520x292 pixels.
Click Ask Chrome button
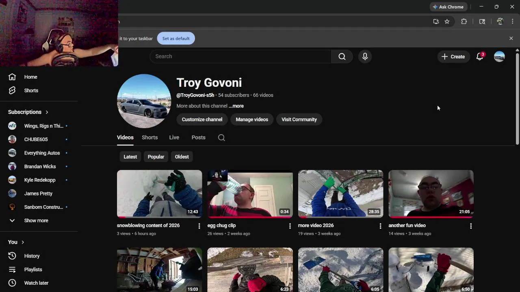coord(448,7)
